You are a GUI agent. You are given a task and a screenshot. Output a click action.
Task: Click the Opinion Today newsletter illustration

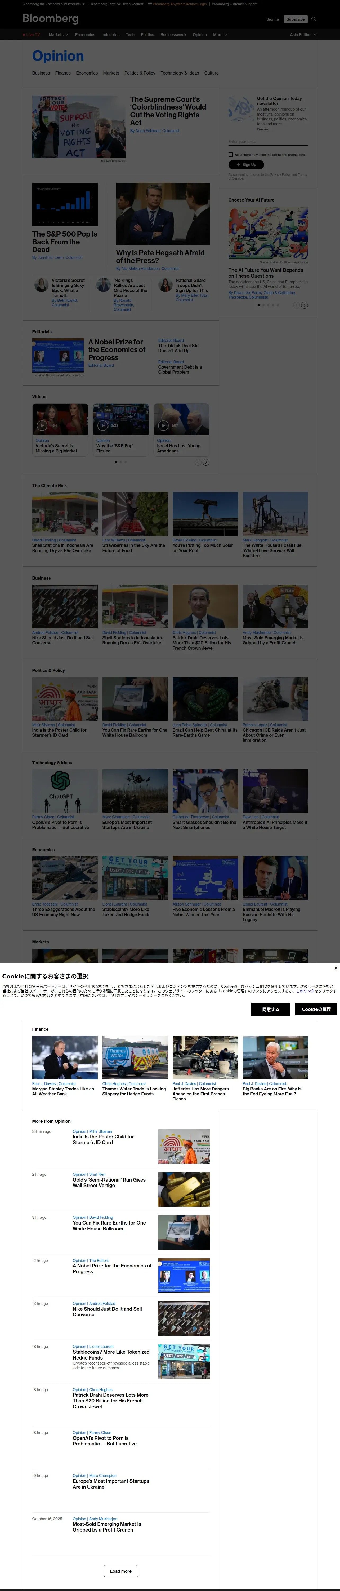(x=241, y=109)
